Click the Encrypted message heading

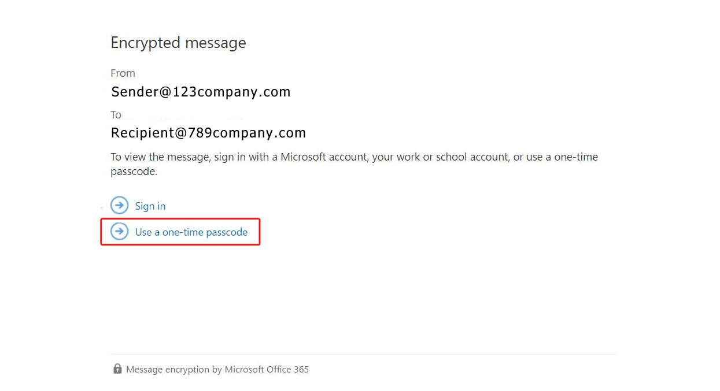tap(178, 43)
